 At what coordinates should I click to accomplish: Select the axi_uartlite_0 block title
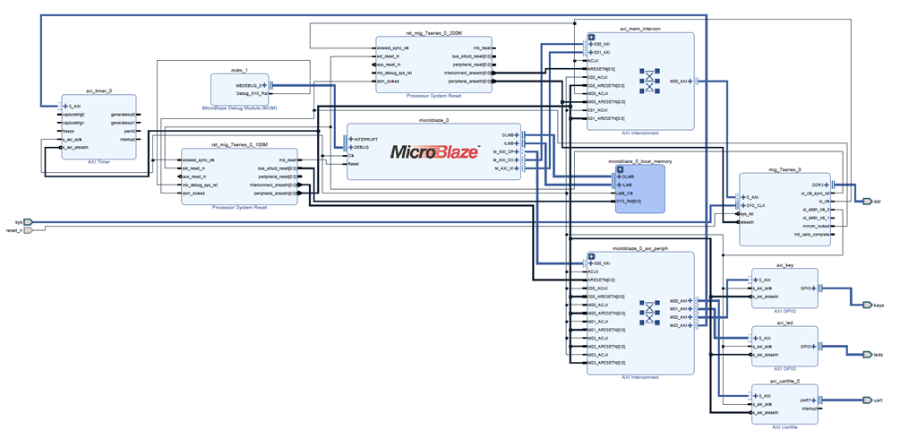click(785, 382)
